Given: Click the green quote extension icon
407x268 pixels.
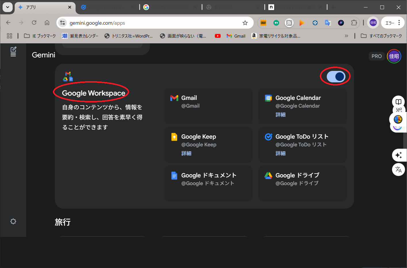Looking at the screenshot, I should [x=276, y=23].
